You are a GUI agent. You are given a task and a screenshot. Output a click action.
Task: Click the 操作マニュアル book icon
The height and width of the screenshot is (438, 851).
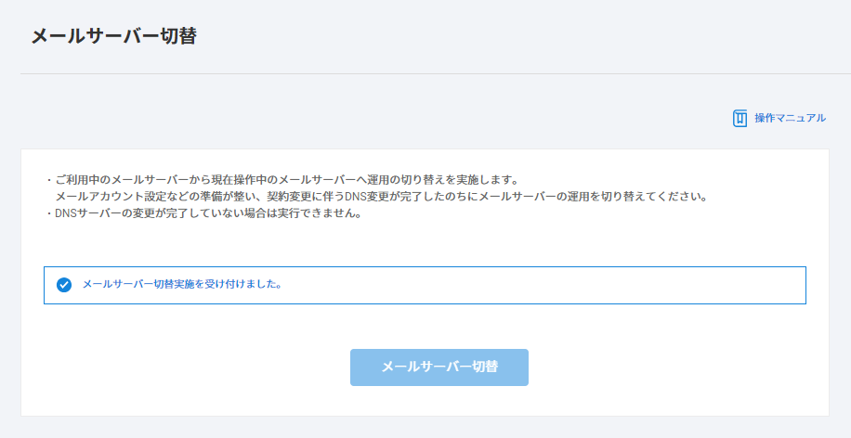[x=740, y=118]
